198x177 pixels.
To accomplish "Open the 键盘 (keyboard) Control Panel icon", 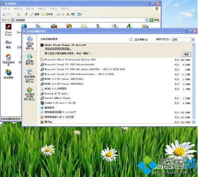I will 8,44.
